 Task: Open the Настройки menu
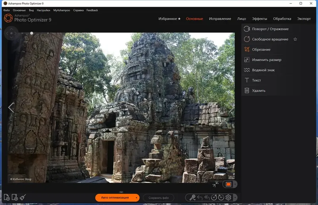[x=43, y=10]
